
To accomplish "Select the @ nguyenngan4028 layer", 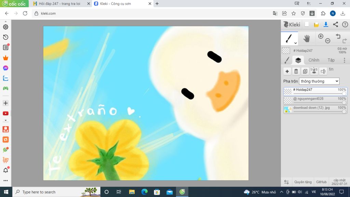I will (315, 100).
